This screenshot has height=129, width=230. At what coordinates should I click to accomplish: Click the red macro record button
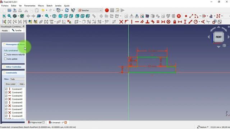click(x=107, y=10)
